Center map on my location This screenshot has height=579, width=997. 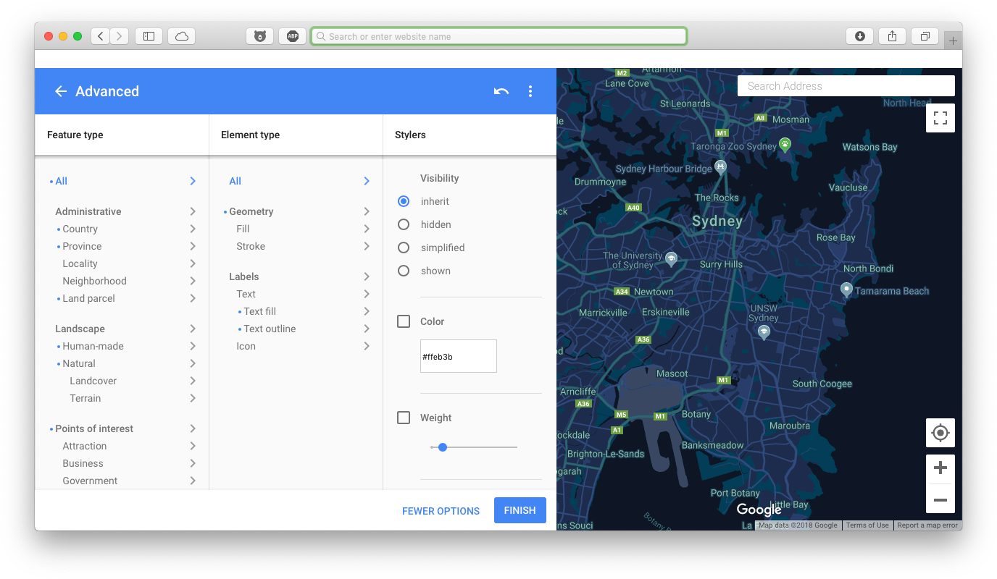(940, 433)
